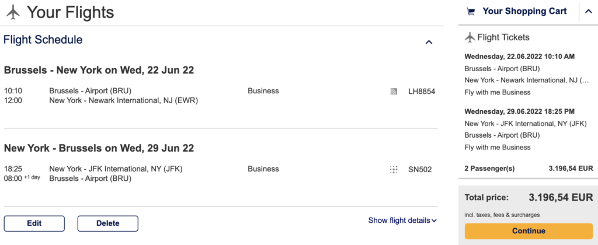Image resolution: width=598 pixels, height=245 pixels.
Task: Expand Show flight details
Action: (x=402, y=220)
